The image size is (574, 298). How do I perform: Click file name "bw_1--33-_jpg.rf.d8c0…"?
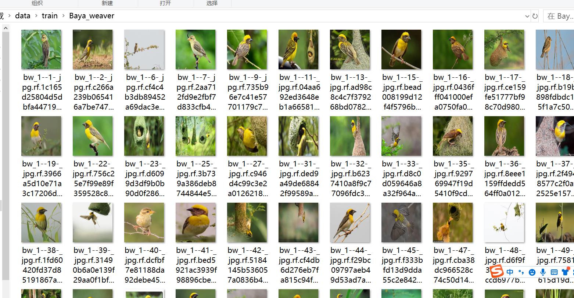(x=402, y=179)
